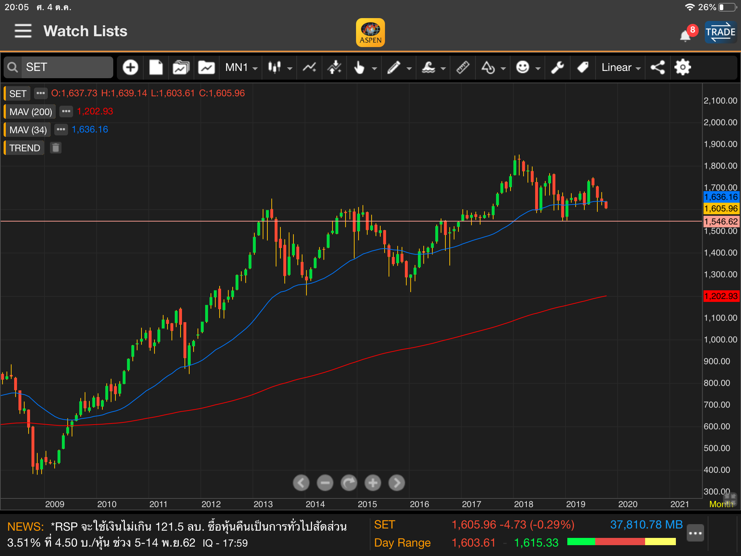Image resolution: width=741 pixels, height=556 pixels.
Task: Open chart settings gear
Action: click(x=682, y=67)
